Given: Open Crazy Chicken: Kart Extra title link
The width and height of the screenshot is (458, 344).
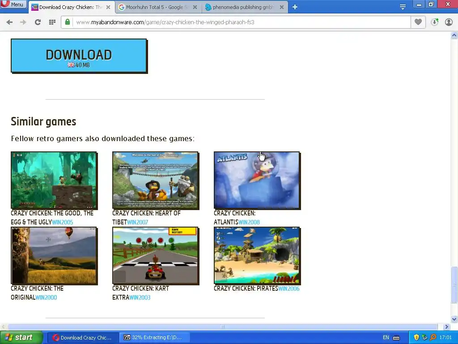Looking at the screenshot, I should click(x=140, y=293).
